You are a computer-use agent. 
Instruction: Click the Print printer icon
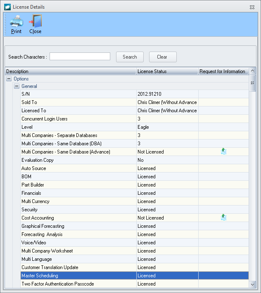point(17,21)
